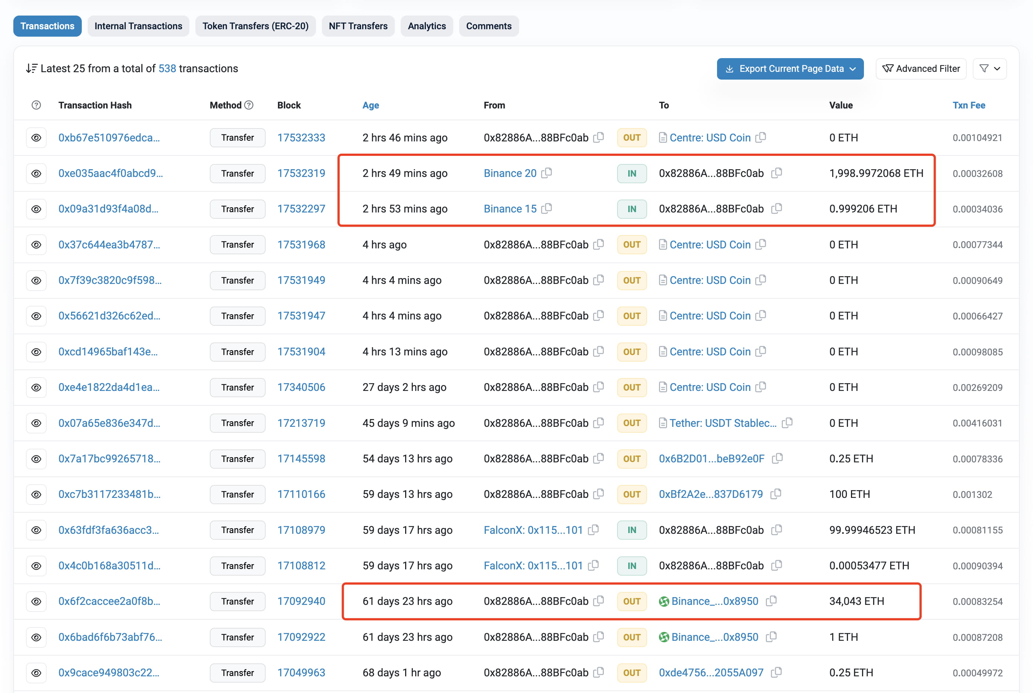Click the 538 total transactions link
Viewport: 1033px width, 693px height.
167,68
